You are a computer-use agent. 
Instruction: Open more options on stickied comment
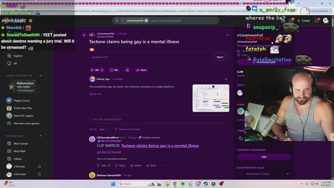click(163, 165)
